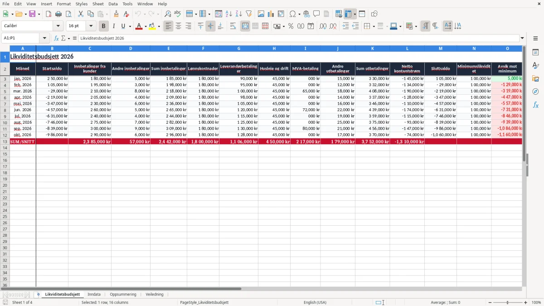Viewport: 544px width, 306px height.
Task: Click the Function Wizard fx icon
Action: click(56, 38)
